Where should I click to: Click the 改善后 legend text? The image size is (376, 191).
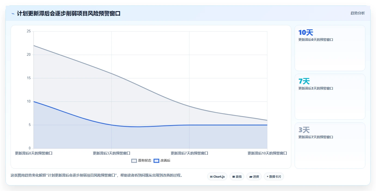[165, 161]
